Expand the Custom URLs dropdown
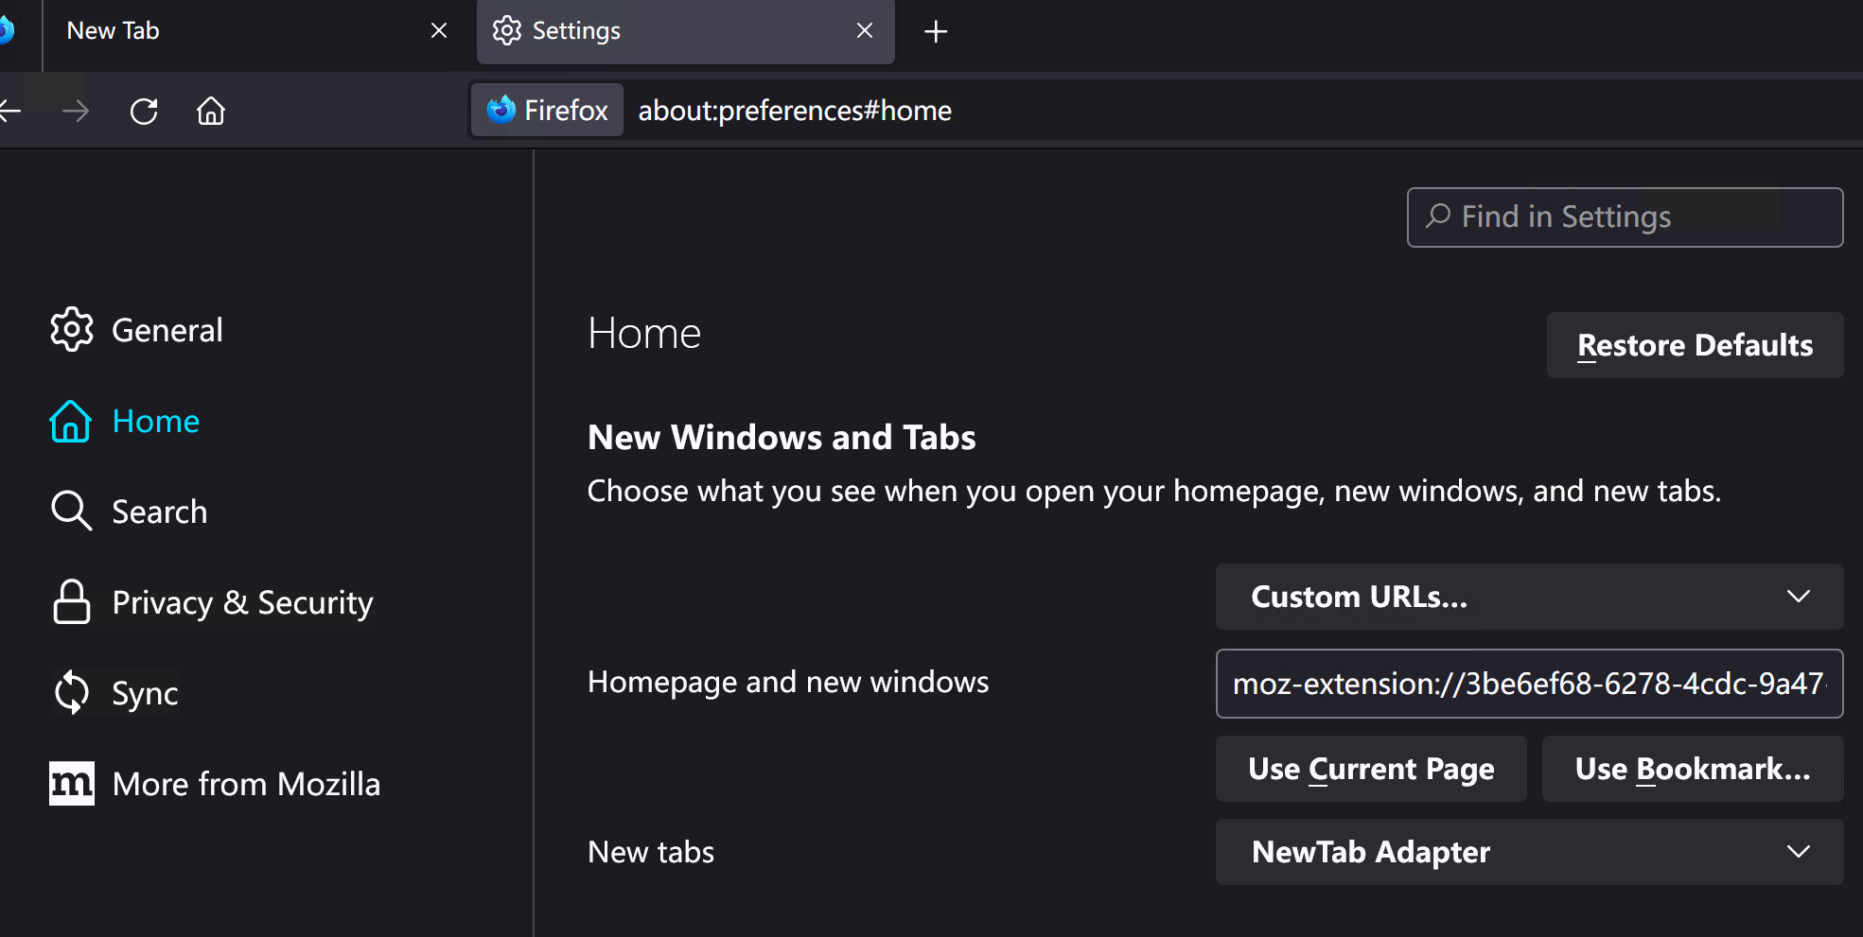Image resolution: width=1863 pixels, height=937 pixels. coord(1529,597)
